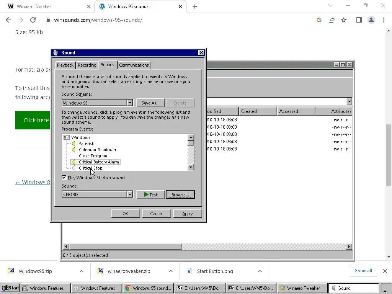Apply the sound changes

pyautogui.click(x=188, y=214)
